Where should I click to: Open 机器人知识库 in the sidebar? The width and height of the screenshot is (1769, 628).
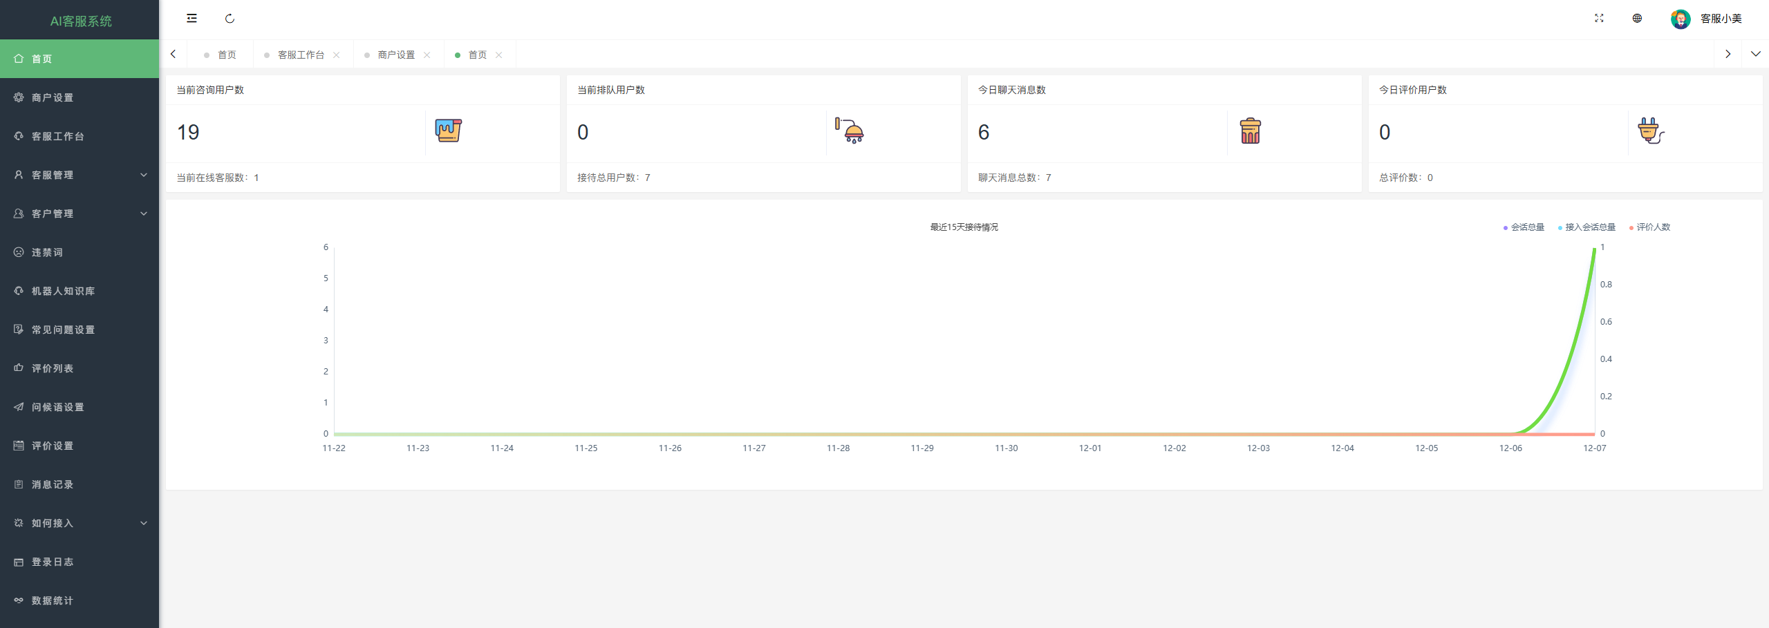click(79, 291)
